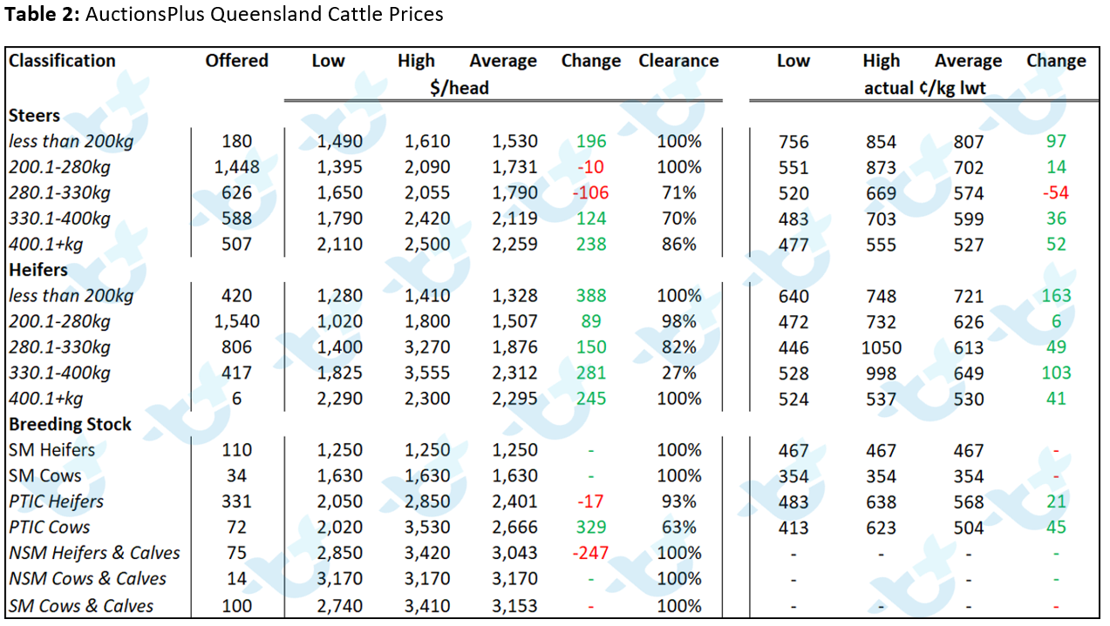Select offered value 507 in Steers 400.1+kg
The width and height of the screenshot is (1110, 626).
coord(237,245)
